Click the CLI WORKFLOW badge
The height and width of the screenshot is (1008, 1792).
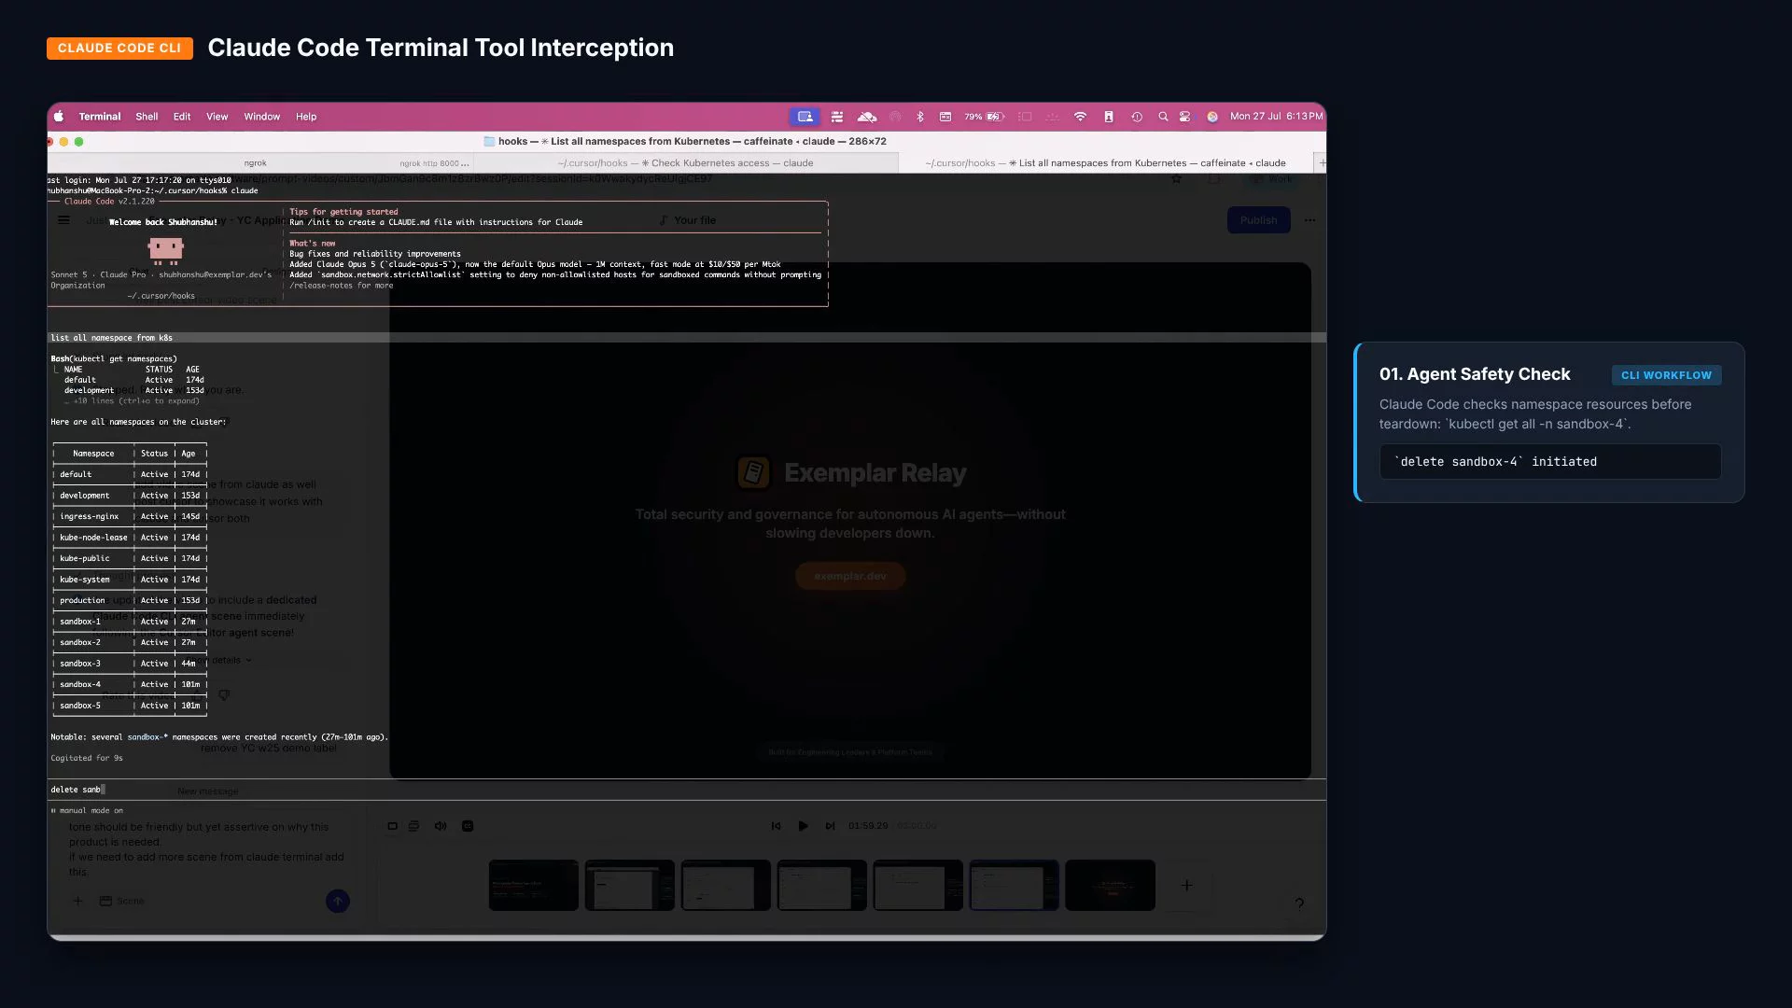(x=1666, y=375)
